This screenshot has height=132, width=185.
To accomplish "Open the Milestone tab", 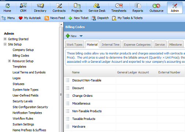I will pos(175,44).
